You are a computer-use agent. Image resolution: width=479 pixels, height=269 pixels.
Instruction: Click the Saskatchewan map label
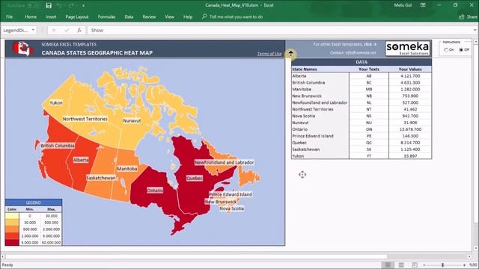(x=101, y=178)
